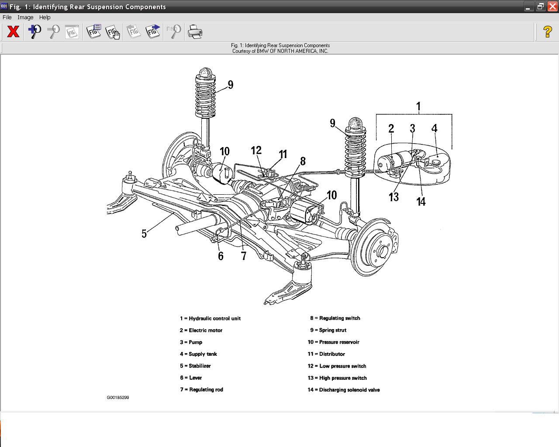Minimize the figure window

coord(528,7)
